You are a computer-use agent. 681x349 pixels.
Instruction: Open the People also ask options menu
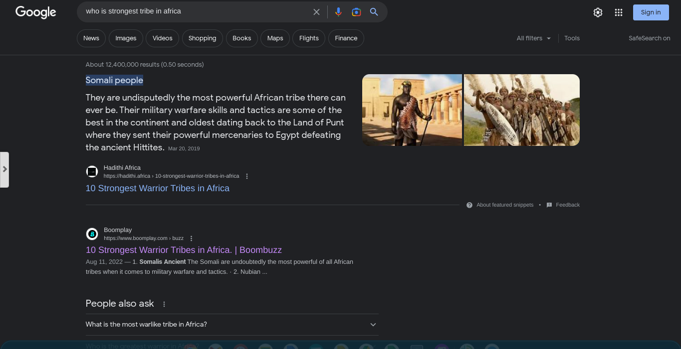tap(164, 304)
